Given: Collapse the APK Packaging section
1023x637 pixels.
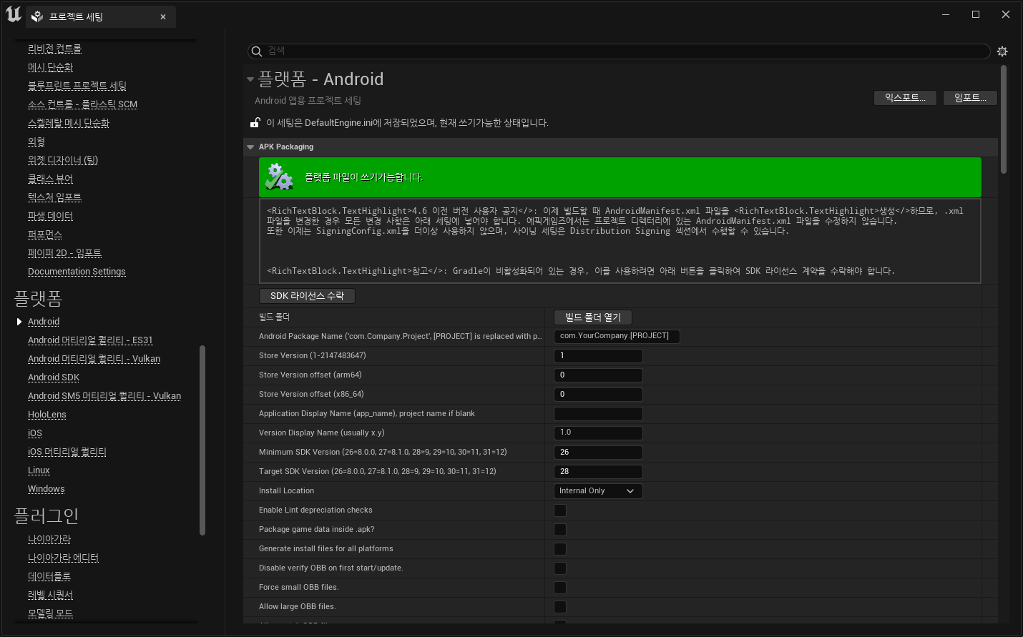Looking at the screenshot, I should [x=250, y=147].
